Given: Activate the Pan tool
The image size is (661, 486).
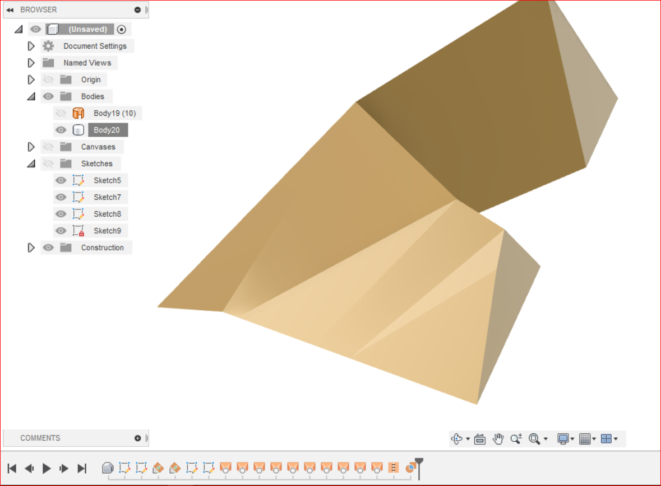Looking at the screenshot, I should [x=498, y=438].
